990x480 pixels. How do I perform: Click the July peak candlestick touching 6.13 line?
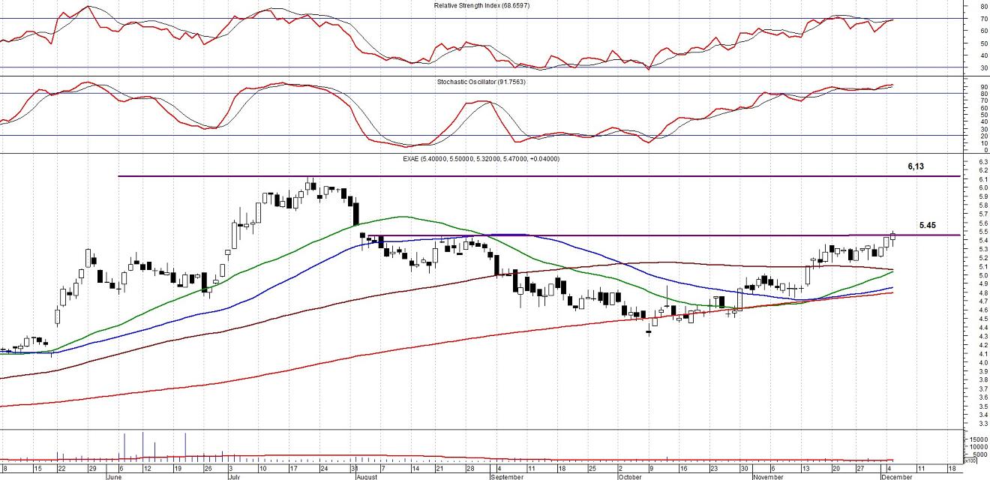click(x=310, y=184)
